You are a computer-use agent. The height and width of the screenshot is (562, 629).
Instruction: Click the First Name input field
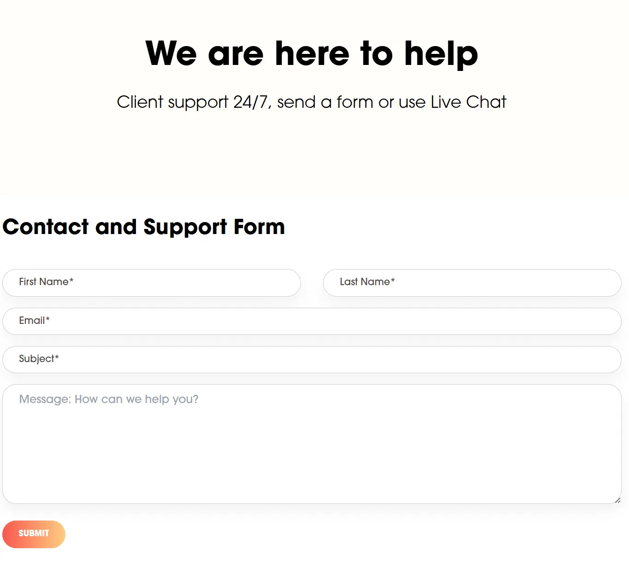point(152,282)
